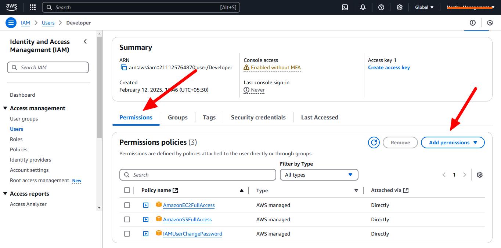Open the AmazonS3FullAccess policy link
Screen dimensions: 501x248
187,219
